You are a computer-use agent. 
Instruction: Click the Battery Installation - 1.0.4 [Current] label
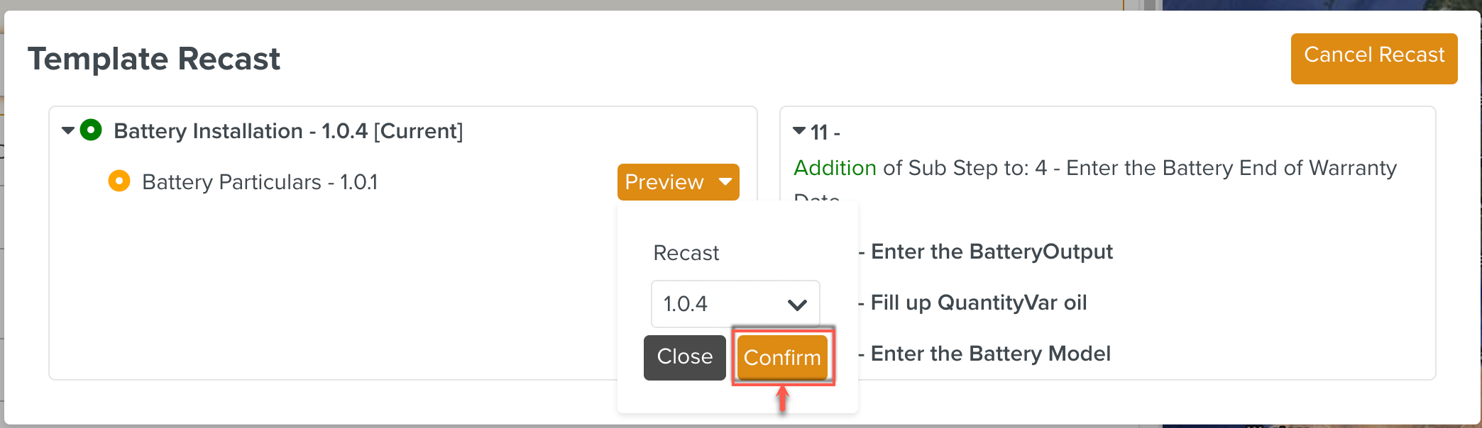[288, 131]
